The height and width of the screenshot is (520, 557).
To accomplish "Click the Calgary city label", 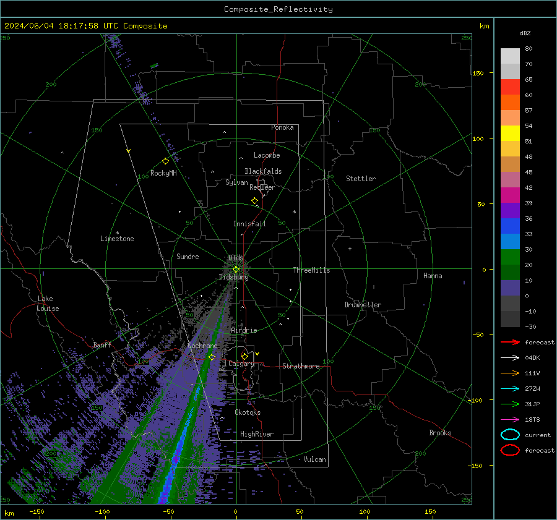I will (241, 364).
